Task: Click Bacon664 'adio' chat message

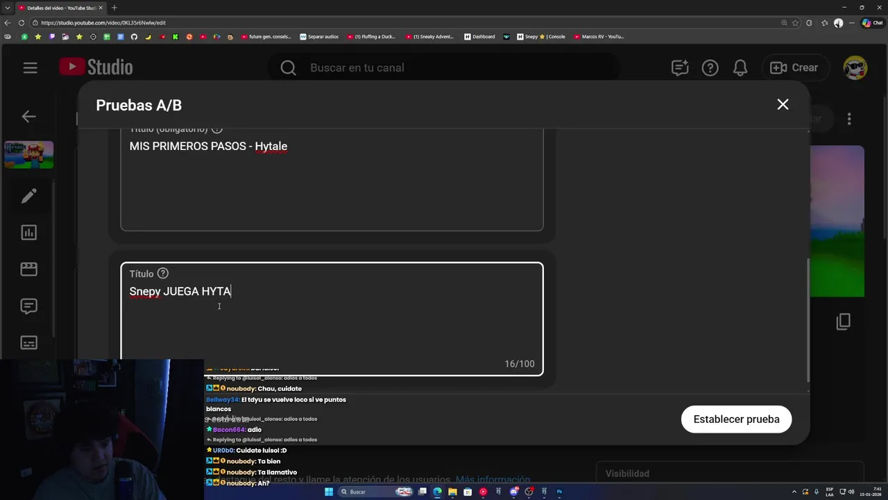Action: point(255,430)
